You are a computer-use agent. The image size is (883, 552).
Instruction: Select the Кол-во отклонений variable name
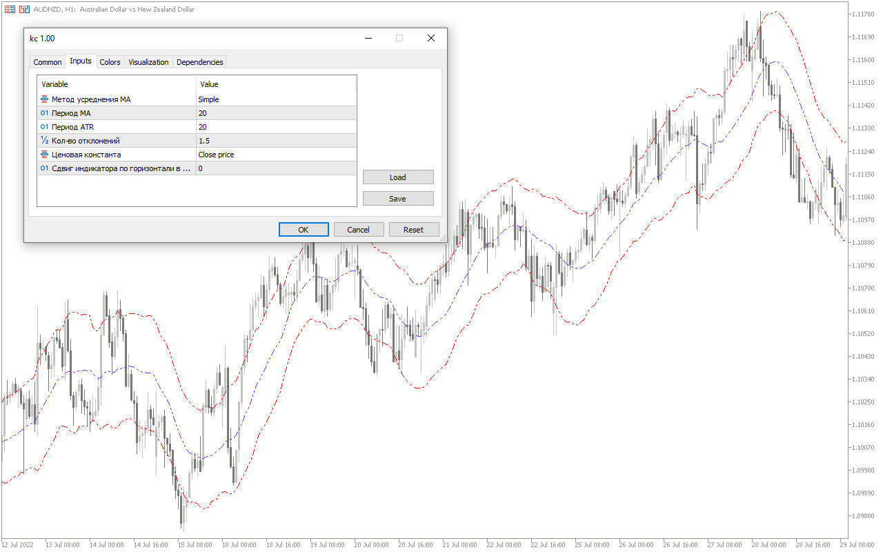pos(86,141)
